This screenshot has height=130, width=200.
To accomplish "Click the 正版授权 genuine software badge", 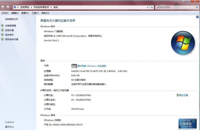I will click(187, 124).
